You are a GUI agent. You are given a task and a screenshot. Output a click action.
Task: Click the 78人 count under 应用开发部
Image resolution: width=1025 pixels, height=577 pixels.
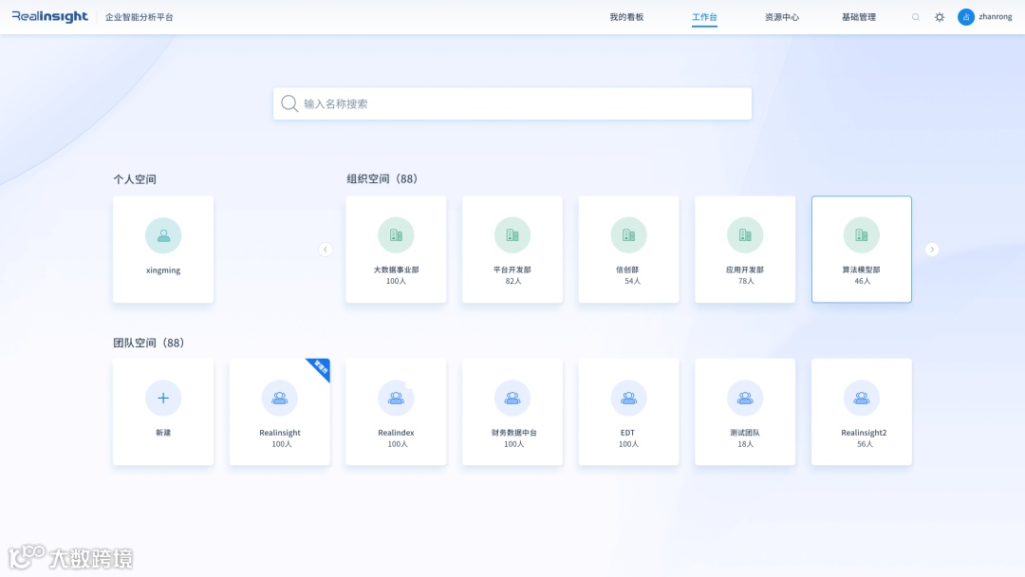click(746, 281)
